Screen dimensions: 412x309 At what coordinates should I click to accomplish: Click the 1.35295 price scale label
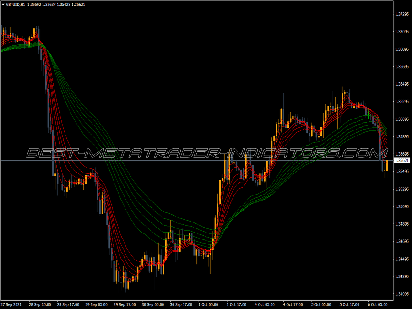coord(402,189)
